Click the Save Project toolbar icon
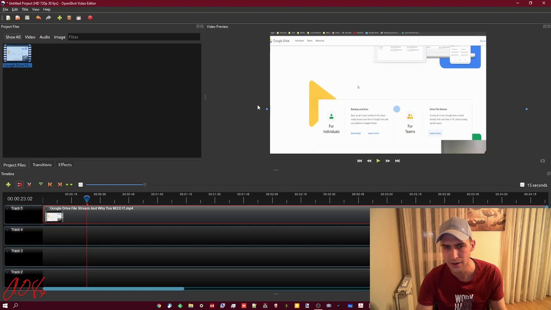This screenshot has height=310, width=551. coord(27,18)
